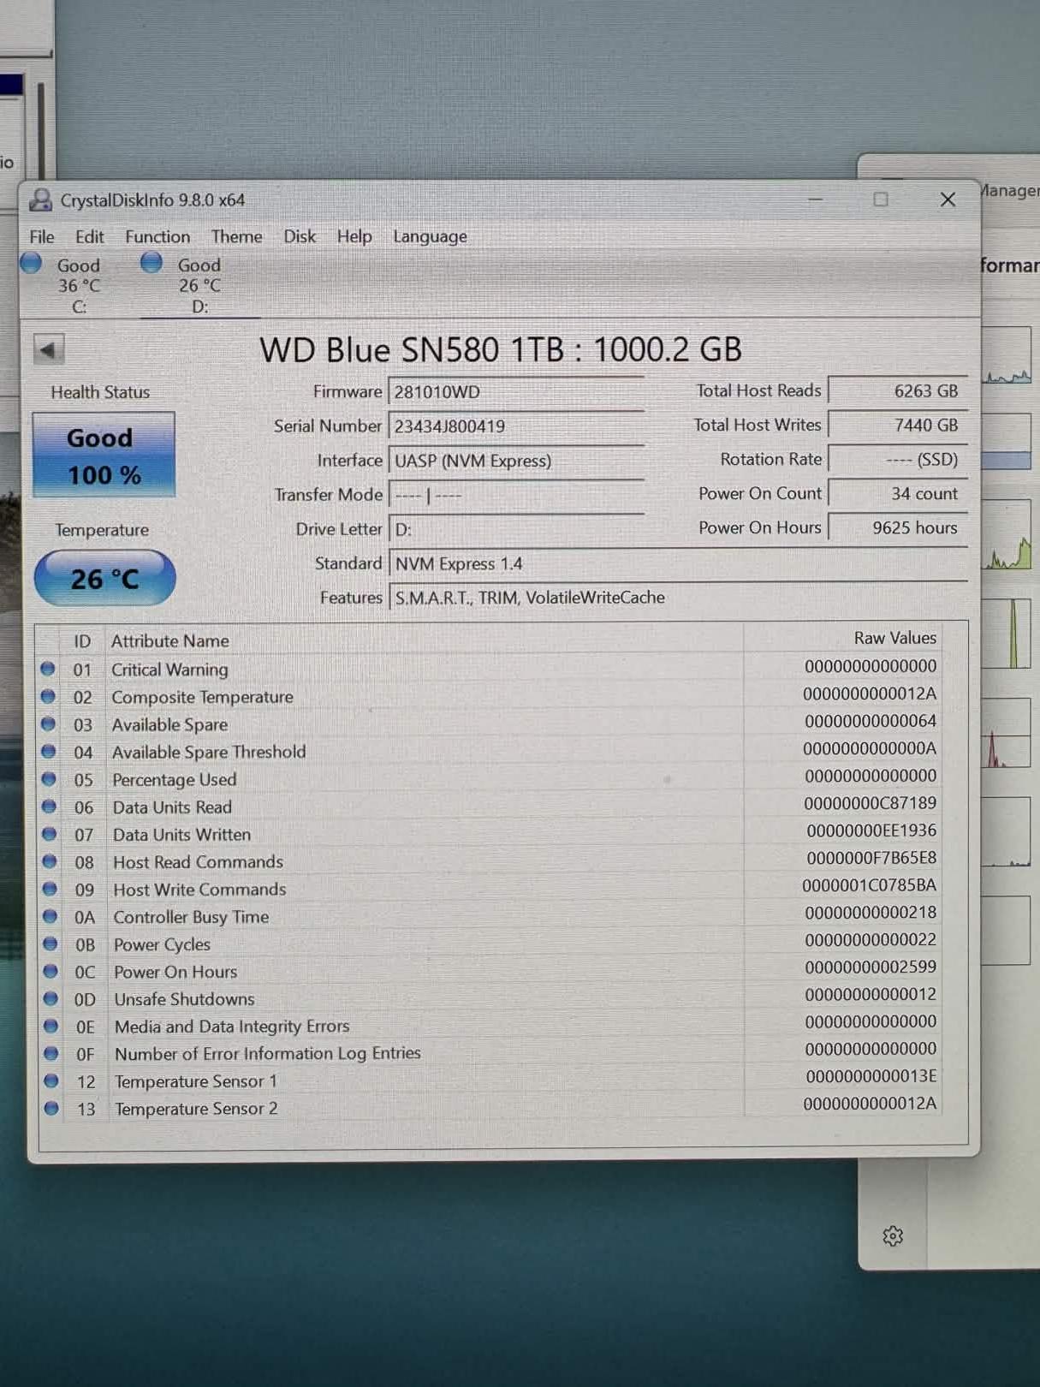Click raw value 0000001C0785BA
The image size is (1040, 1387).
[869, 885]
